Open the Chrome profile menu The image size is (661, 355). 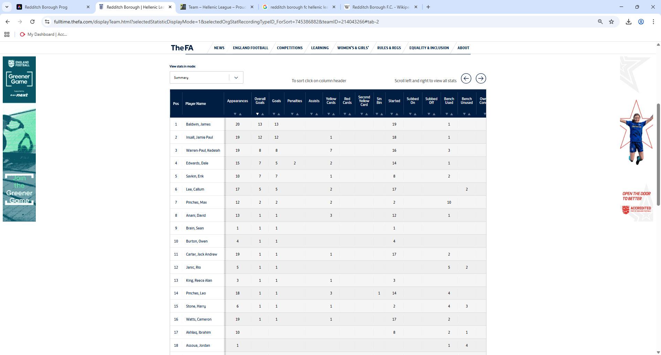(641, 22)
